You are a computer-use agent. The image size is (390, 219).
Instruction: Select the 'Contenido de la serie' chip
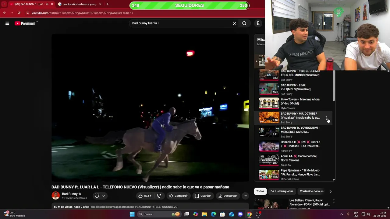pyautogui.click(x=312, y=191)
